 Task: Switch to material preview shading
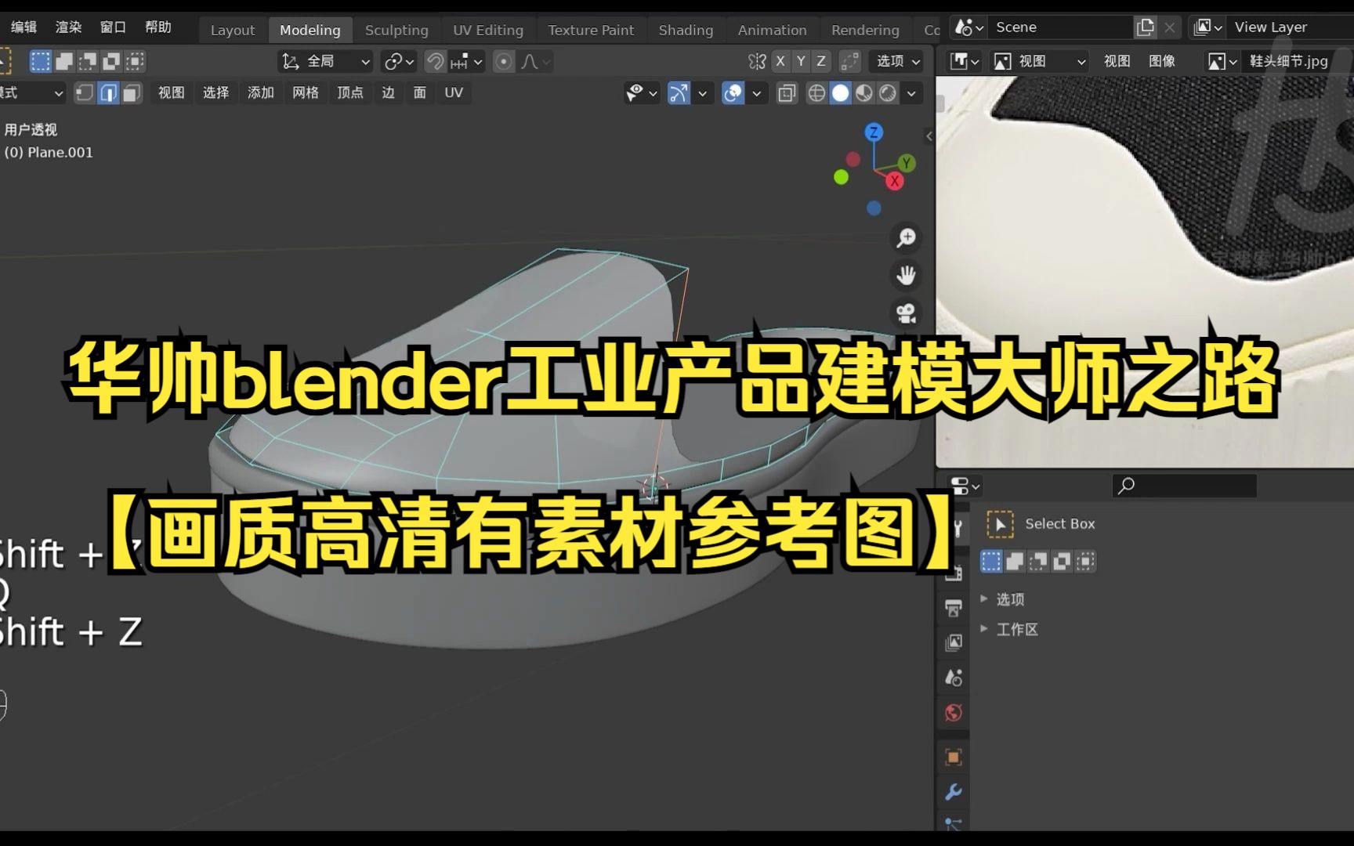tap(864, 93)
